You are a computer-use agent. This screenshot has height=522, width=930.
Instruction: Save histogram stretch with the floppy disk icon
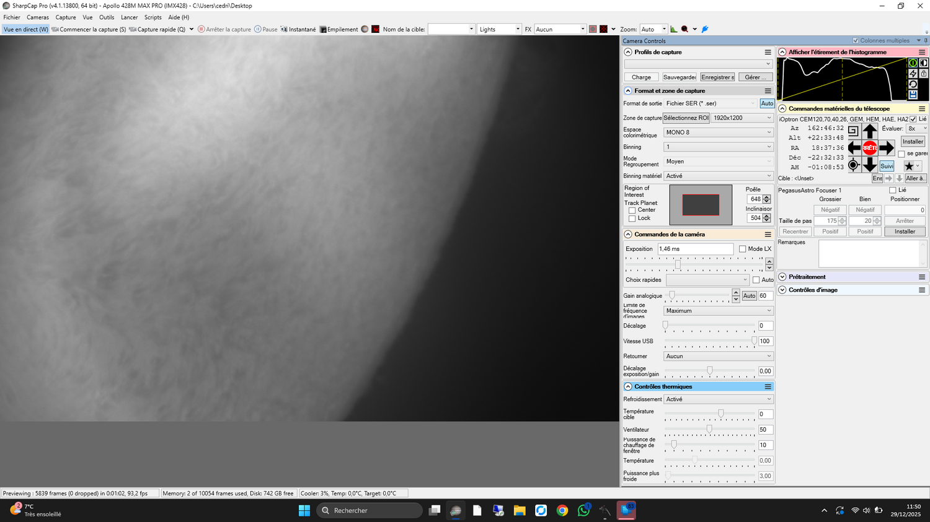click(x=913, y=95)
